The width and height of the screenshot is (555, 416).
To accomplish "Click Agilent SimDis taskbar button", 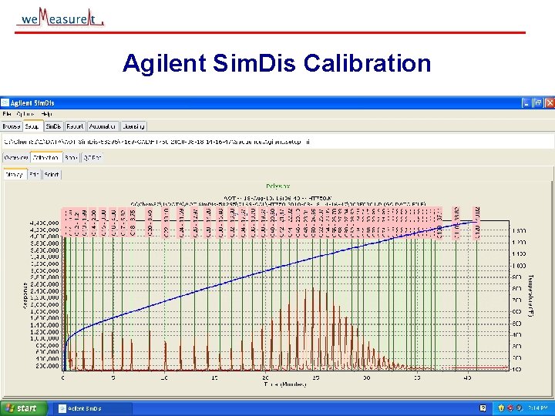I will [94, 408].
